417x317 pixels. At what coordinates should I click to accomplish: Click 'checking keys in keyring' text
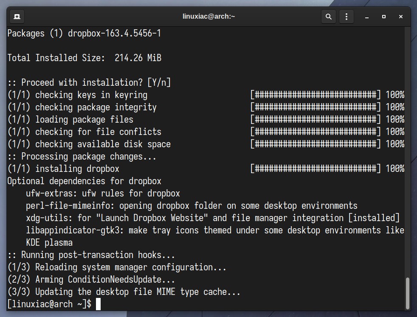[91, 95]
